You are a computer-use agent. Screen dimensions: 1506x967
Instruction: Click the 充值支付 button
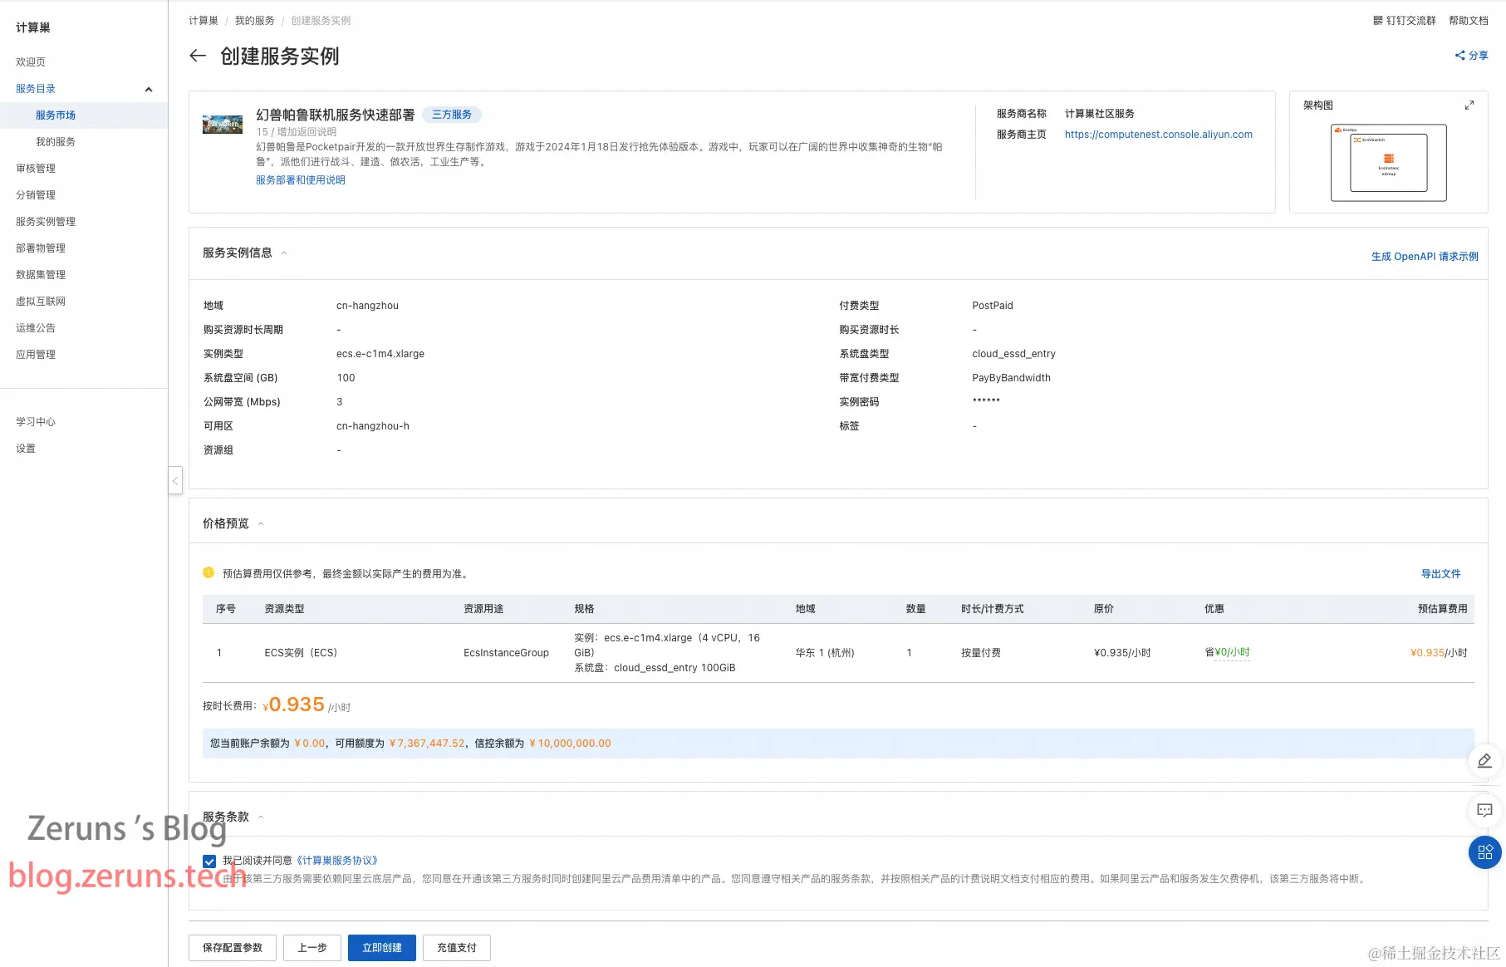pos(457,948)
